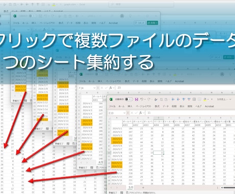
Task: Click Excel logo icon of front workbook
Action: [111, 99]
